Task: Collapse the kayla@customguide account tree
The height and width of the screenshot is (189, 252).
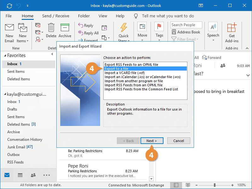Action: tap(5, 94)
